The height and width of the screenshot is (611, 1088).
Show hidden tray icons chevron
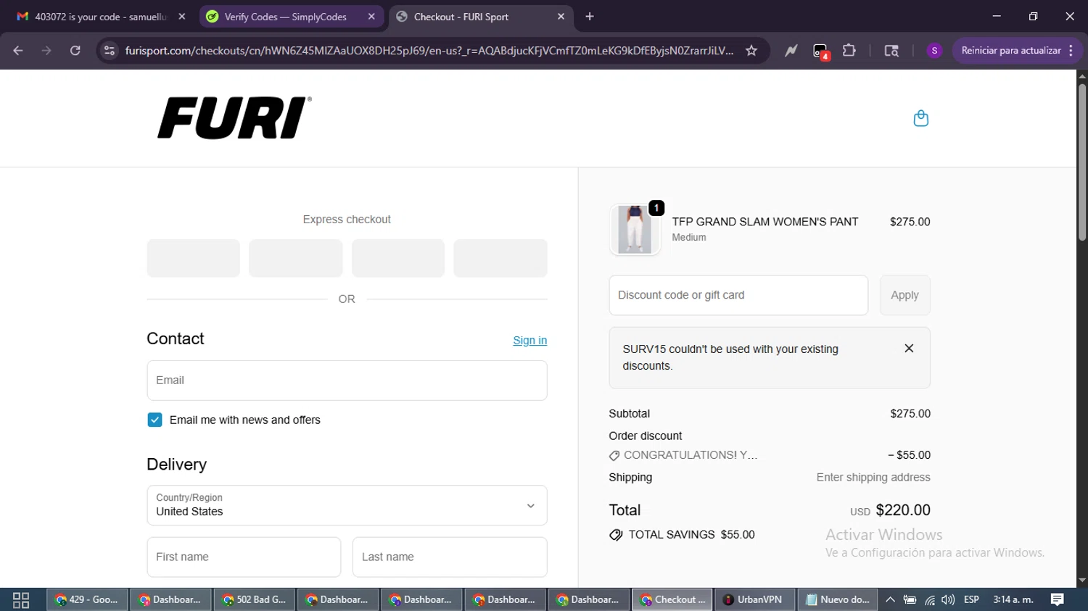tap(890, 600)
